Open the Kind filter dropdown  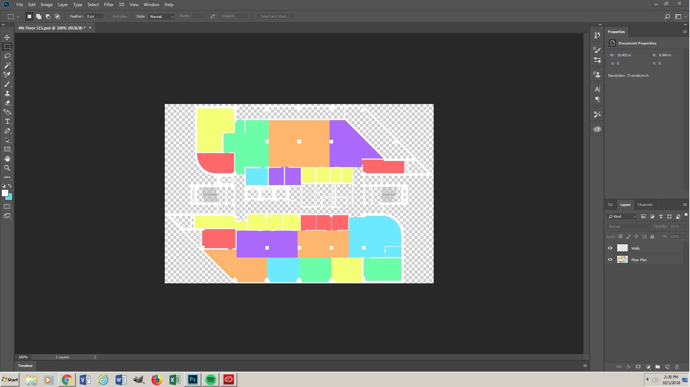(x=622, y=217)
